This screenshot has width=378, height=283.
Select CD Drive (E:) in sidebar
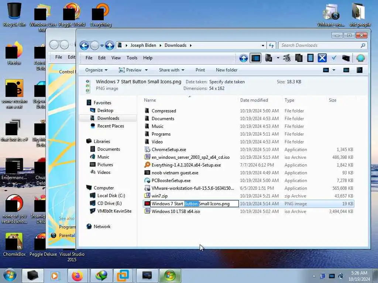coord(109,203)
